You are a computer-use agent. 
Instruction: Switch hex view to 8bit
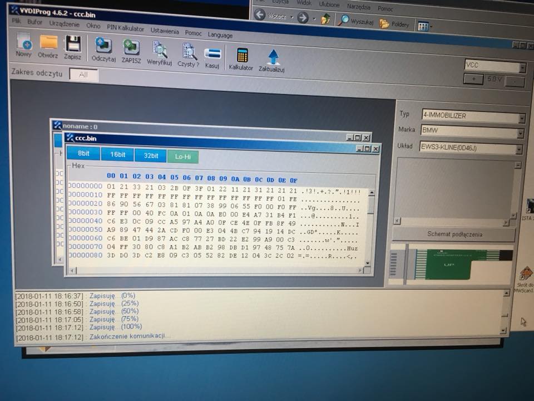click(83, 154)
